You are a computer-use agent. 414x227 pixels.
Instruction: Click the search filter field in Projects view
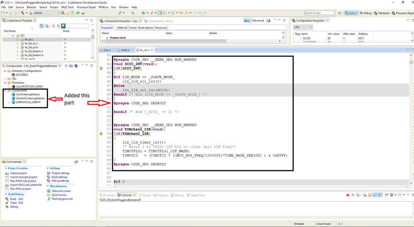click(77, 26)
